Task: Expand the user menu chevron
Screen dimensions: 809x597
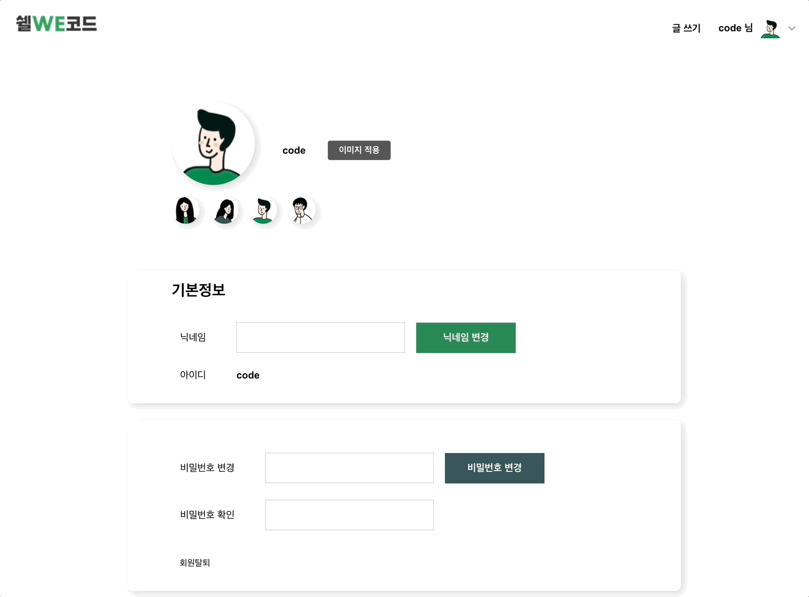Action: tap(792, 28)
